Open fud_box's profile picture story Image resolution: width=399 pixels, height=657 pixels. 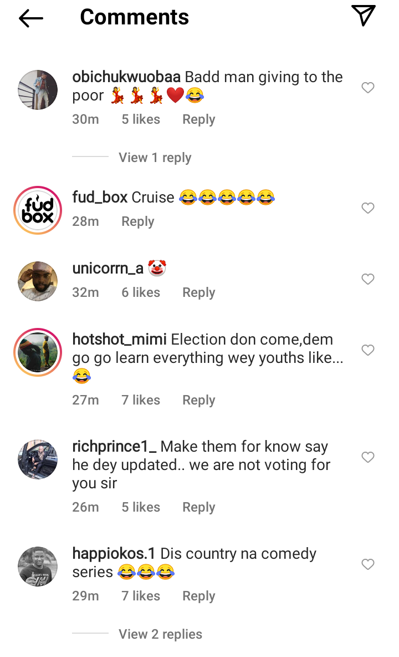(38, 210)
